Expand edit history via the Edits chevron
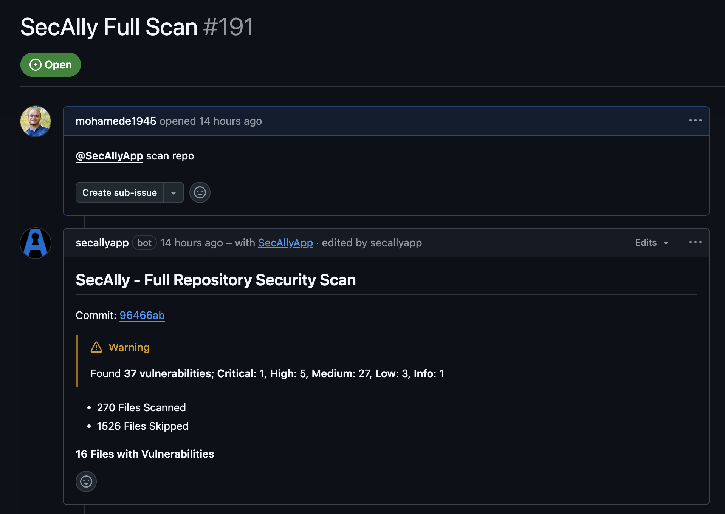This screenshot has width=725, height=514. 666,243
